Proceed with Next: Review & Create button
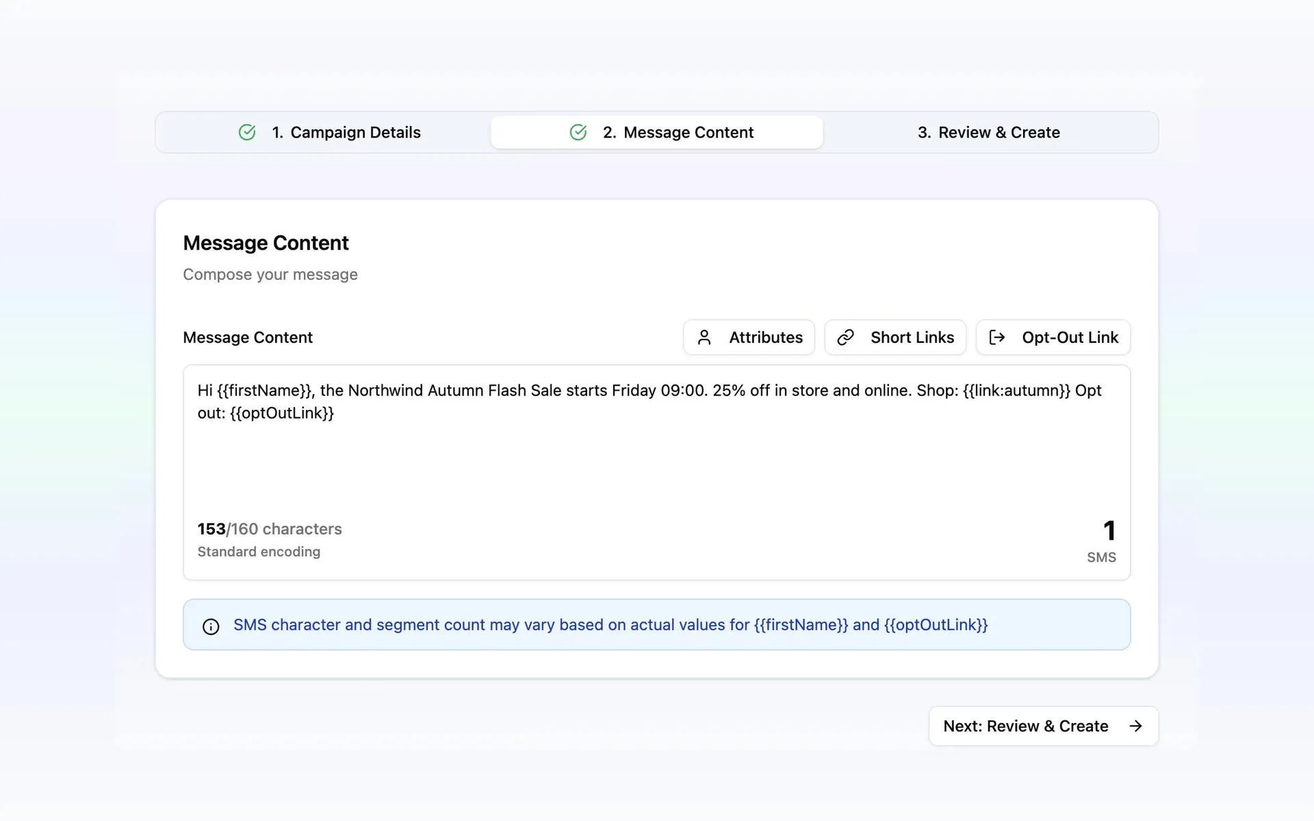This screenshot has height=821, width=1314. point(1043,726)
